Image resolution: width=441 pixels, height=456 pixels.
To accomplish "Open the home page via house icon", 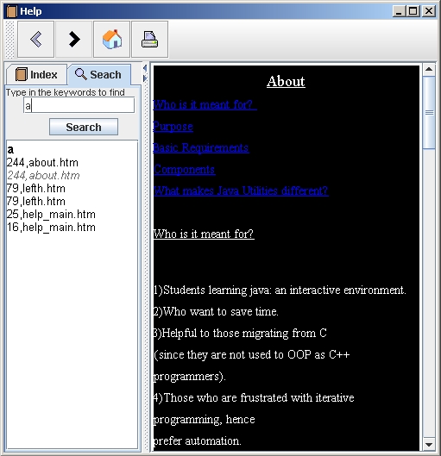I will tap(112, 40).
